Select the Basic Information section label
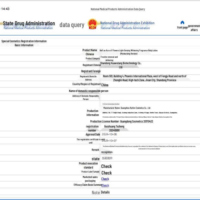The image size is (200, 200). click(x=24, y=45)
